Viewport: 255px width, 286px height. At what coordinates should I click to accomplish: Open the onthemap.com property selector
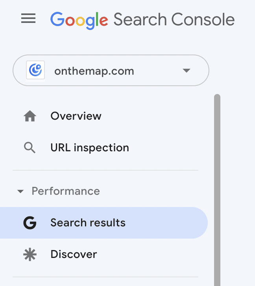click(x=111, y=71)
